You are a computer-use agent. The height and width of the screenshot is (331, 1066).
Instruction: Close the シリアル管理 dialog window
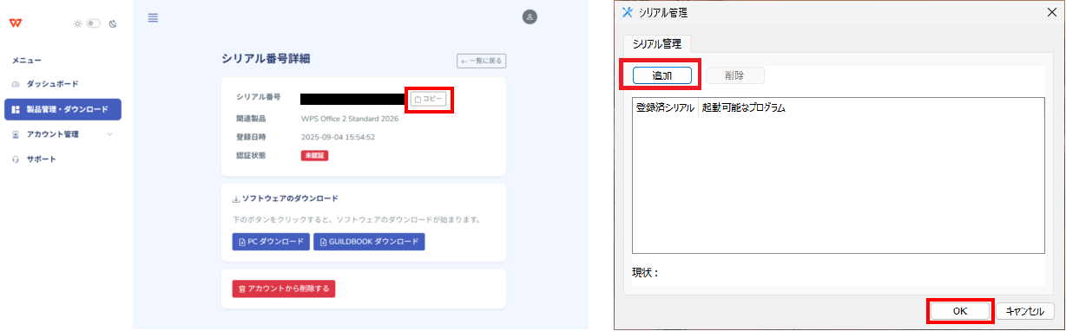pyautogui.click(x=1052, y=11)
